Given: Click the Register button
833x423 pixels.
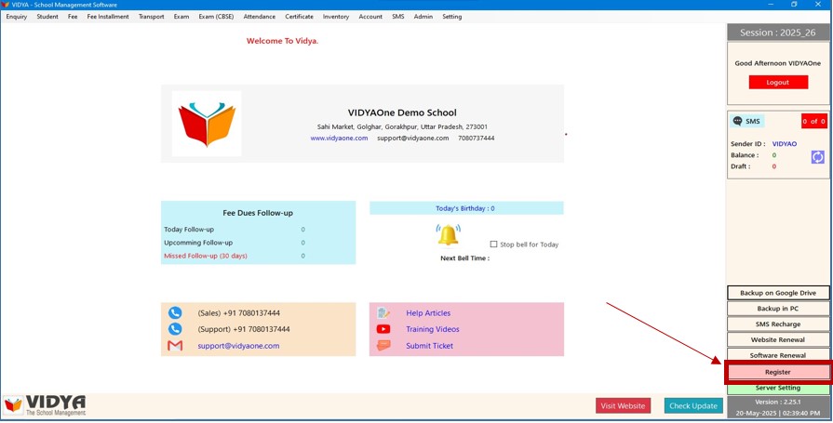Looking at the screenshot, I should 778,372.
